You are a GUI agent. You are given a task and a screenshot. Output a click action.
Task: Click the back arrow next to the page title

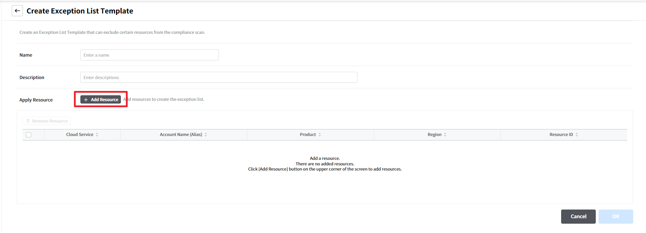[17, 11]
